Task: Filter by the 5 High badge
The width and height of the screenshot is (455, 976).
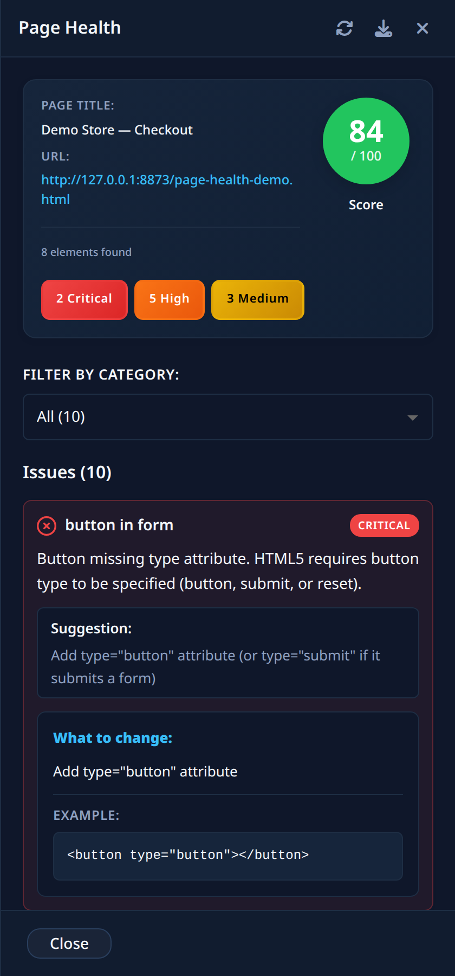Action: click(170, 300)
